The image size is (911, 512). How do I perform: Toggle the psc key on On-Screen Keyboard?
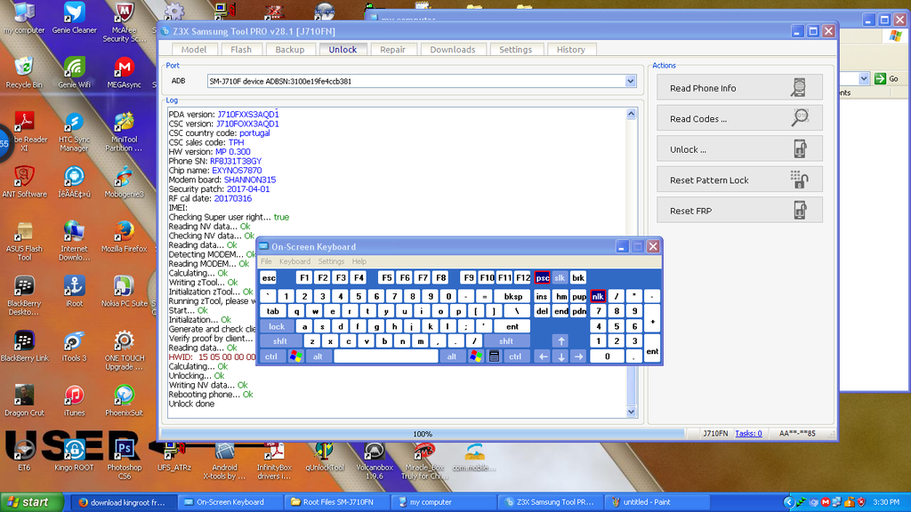click(x=542, y=278)
